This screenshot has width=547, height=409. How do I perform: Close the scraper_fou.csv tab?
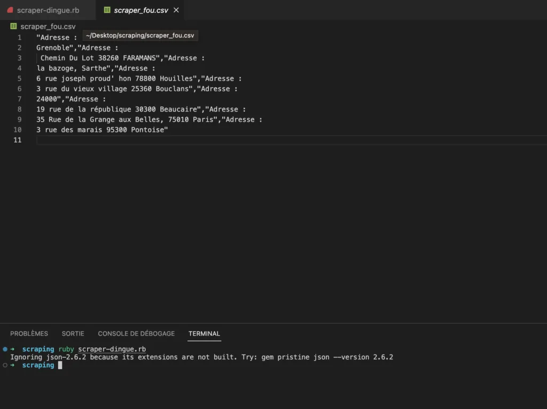click(176, 10)
